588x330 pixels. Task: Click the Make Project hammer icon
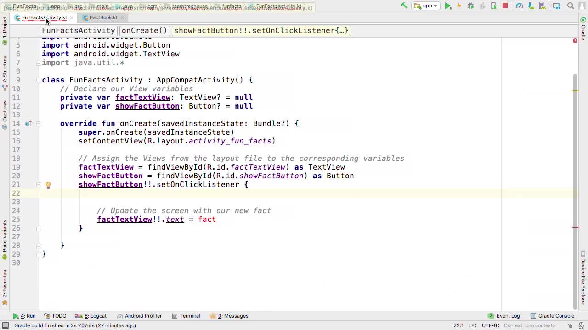point(404,6)
